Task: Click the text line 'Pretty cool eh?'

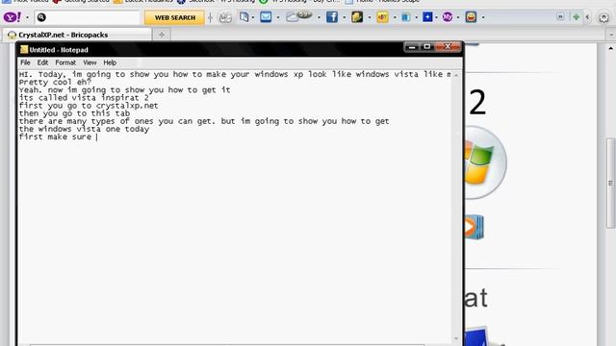Action: (x=55, y=82)
